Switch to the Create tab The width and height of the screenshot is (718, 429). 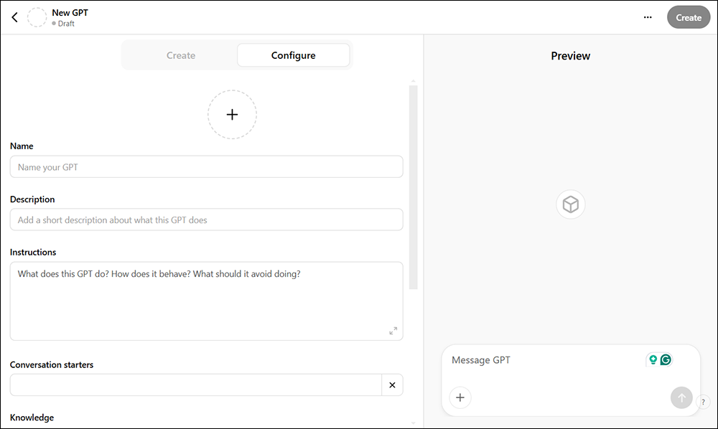[x=180, y=55]
